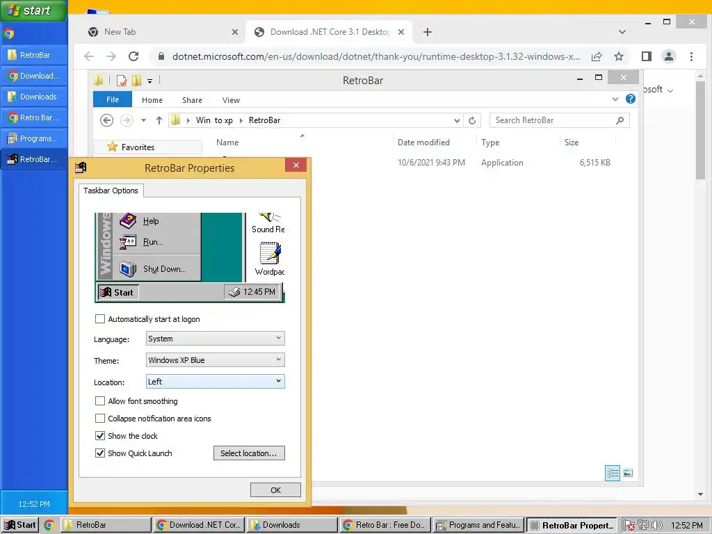Expand the explorer ribbon chevron
712x534 pixels.
(615, 99)
